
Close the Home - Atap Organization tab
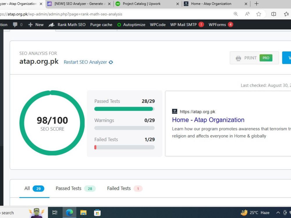[x=246, y=4]
